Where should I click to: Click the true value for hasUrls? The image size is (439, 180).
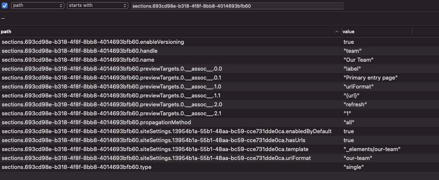coord(349,140)
